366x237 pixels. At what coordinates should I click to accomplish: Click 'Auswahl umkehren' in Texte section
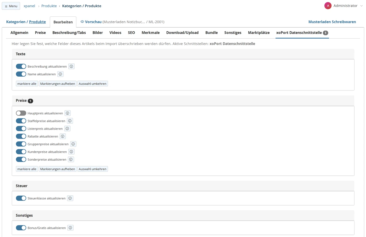point(93,84)
